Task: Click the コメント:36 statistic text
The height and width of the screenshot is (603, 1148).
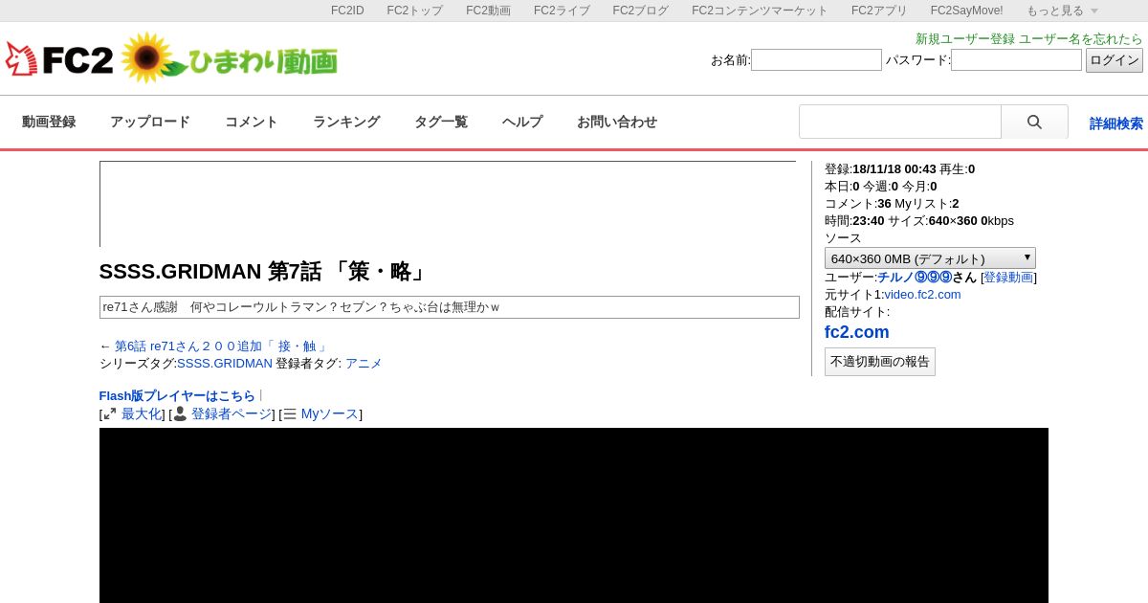Action: point(857,204)
